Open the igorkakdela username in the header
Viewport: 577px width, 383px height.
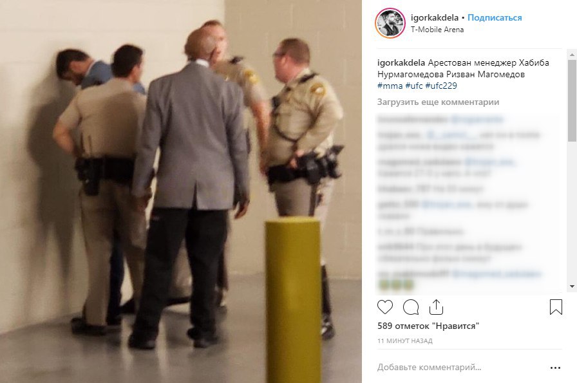coord(434,17)
